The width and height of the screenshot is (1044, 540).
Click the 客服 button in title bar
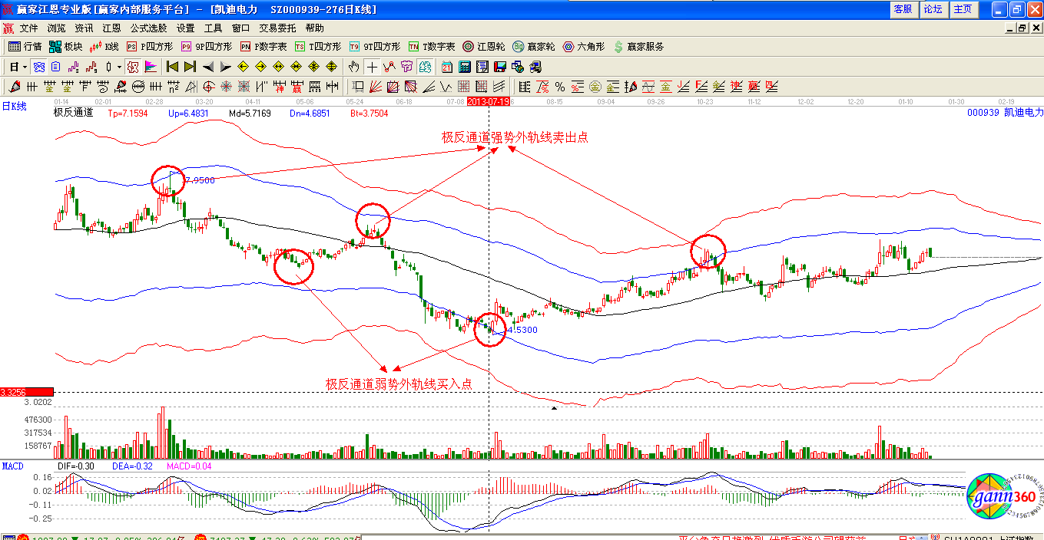pyautogui.click(x=903, y=9)
